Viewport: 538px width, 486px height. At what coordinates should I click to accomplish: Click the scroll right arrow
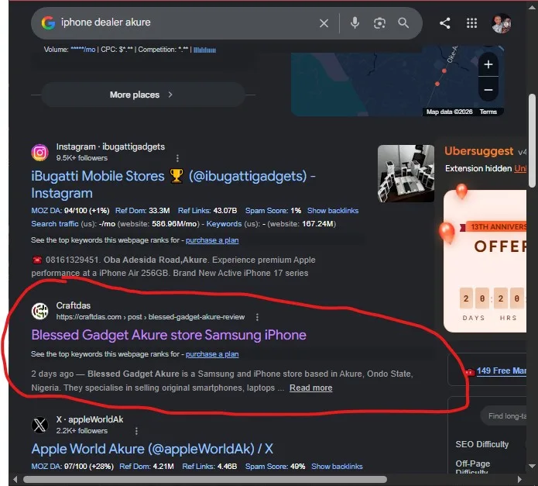click(519, 479)
